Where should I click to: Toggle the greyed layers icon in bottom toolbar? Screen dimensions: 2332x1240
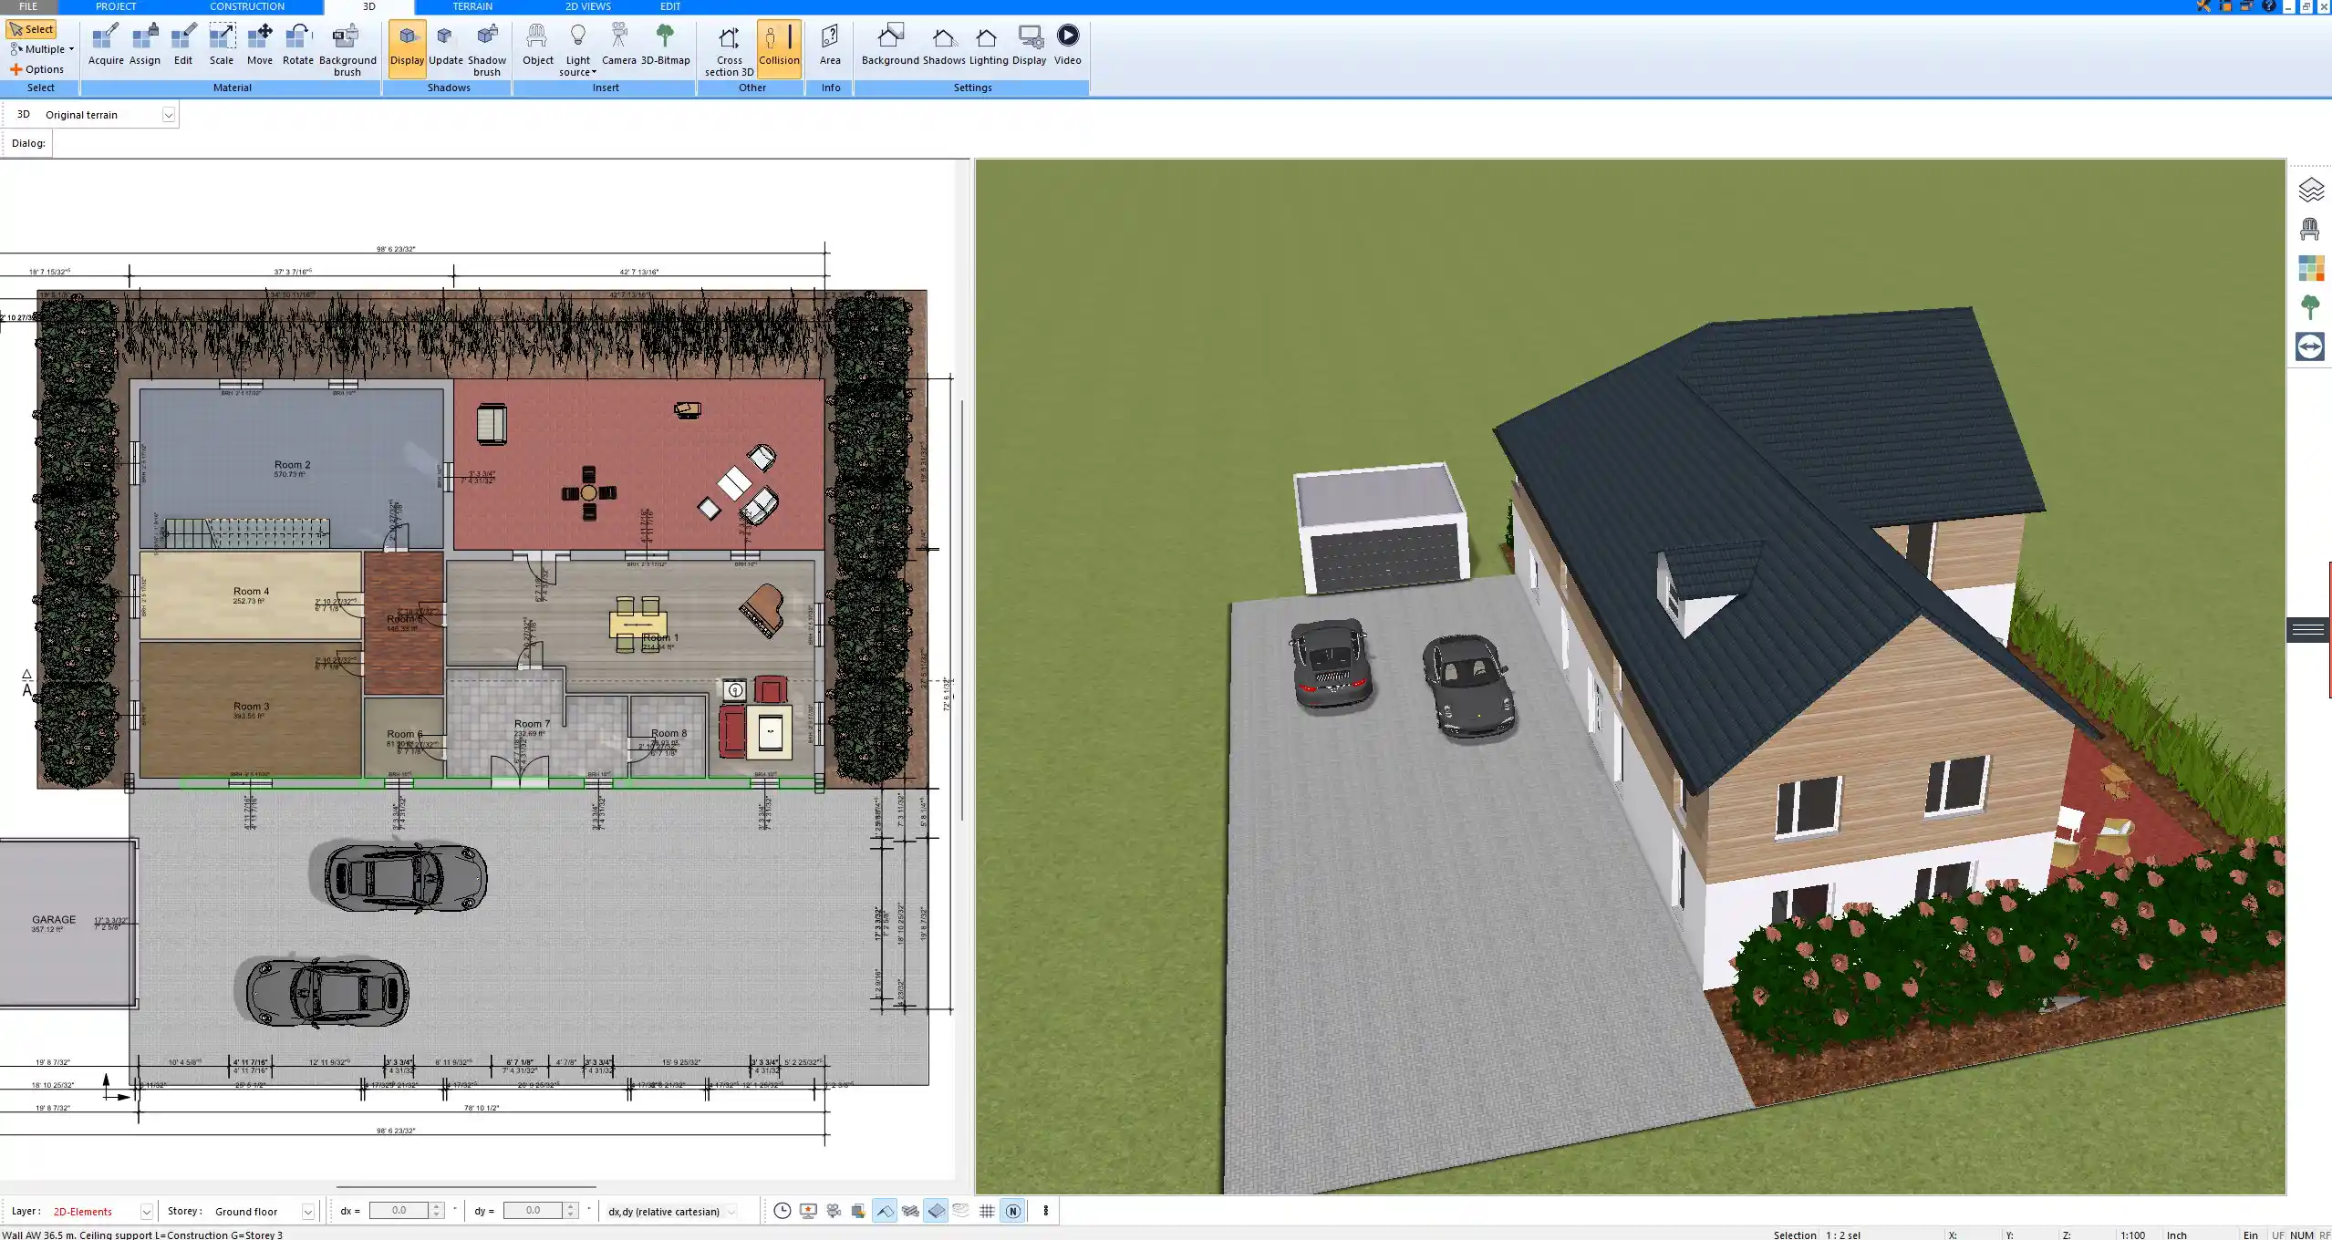pos(961,1211)
